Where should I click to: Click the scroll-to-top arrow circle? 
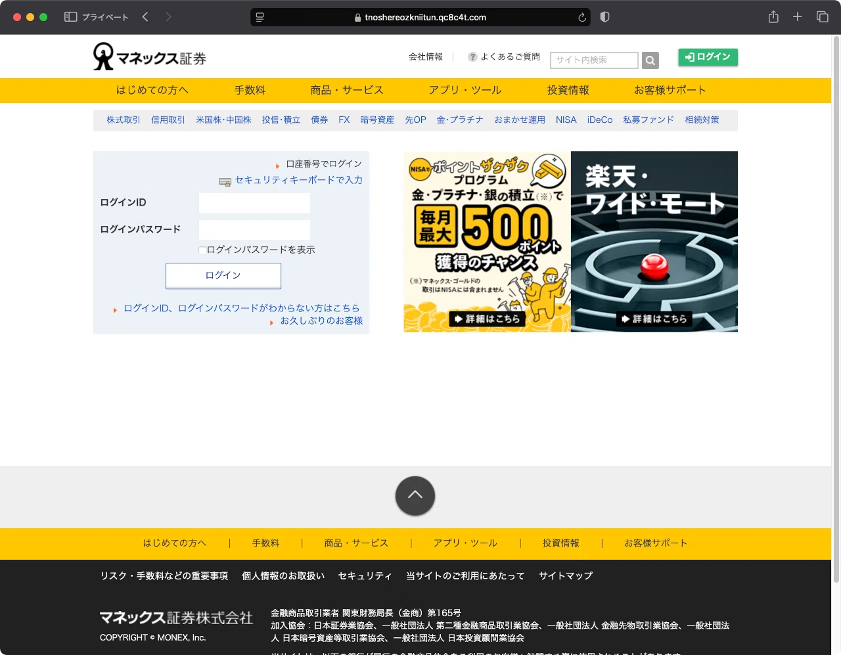415,496
